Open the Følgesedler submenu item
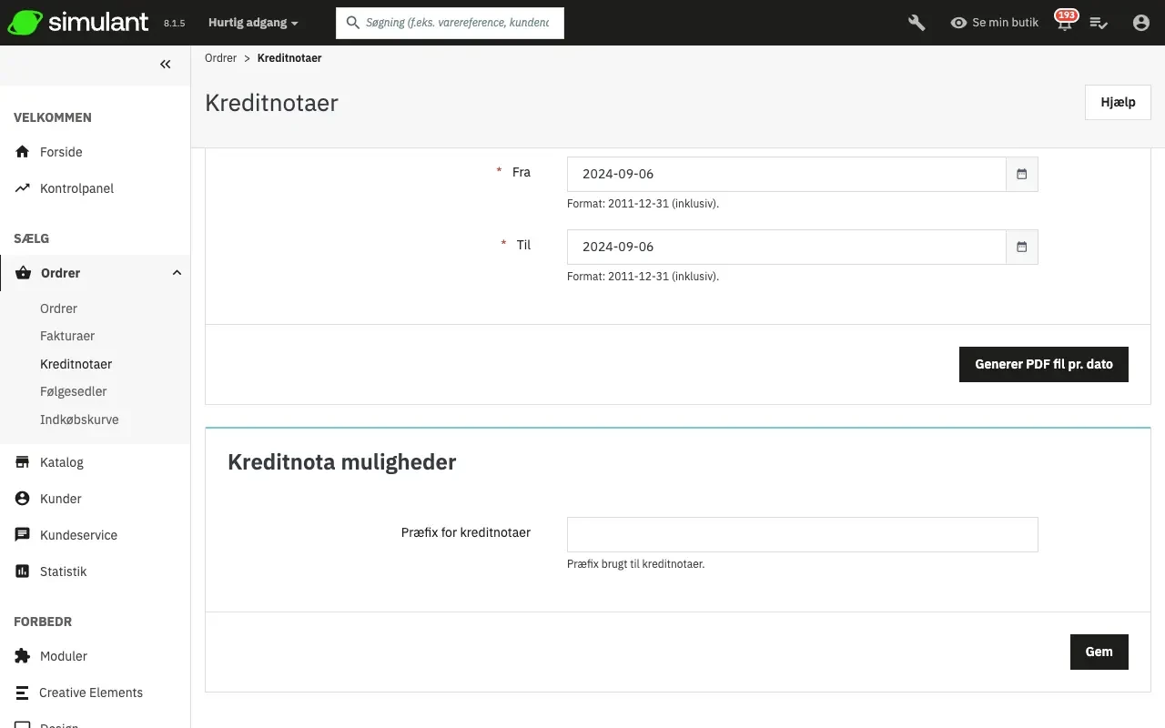 (74, 391)
